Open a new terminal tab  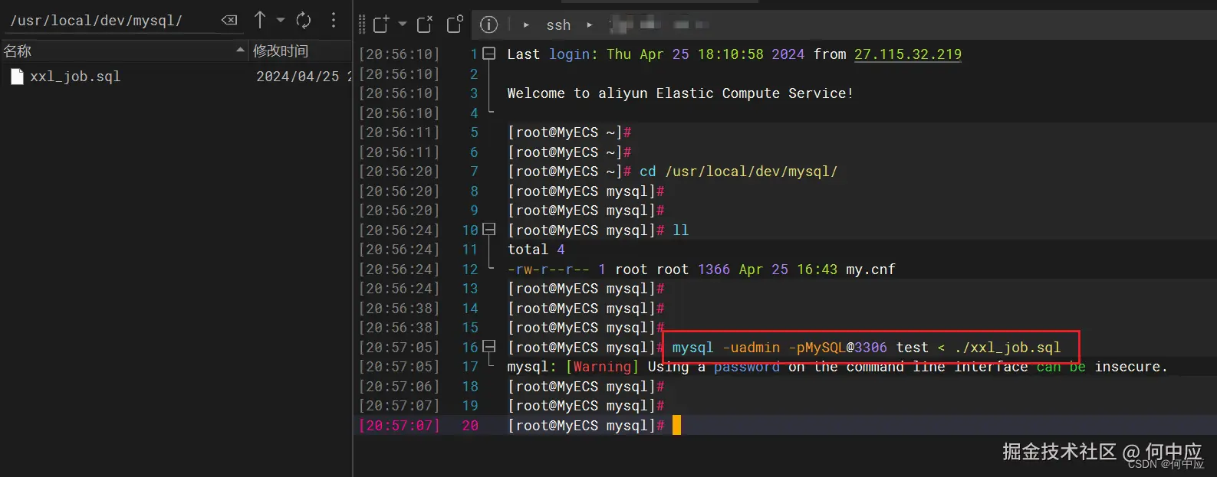(x=381, y=25)
